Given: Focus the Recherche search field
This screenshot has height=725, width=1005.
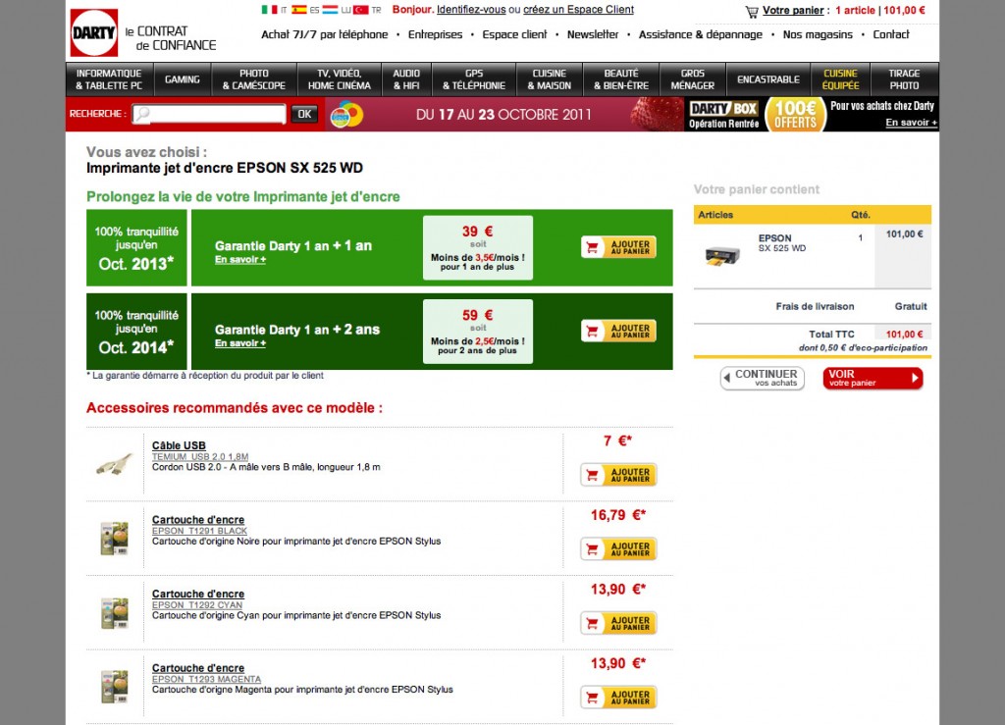Looking at the screenshot, I should tap(209, 114).
